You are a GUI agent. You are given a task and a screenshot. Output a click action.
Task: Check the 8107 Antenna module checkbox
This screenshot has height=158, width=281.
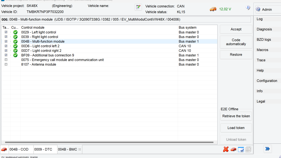click(6, 65)
